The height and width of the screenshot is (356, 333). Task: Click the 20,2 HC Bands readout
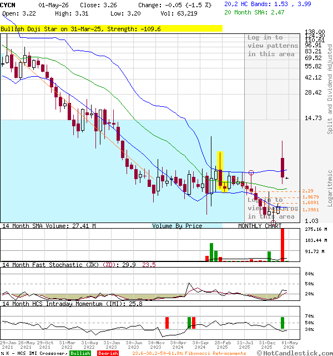[x=268, y=4]
